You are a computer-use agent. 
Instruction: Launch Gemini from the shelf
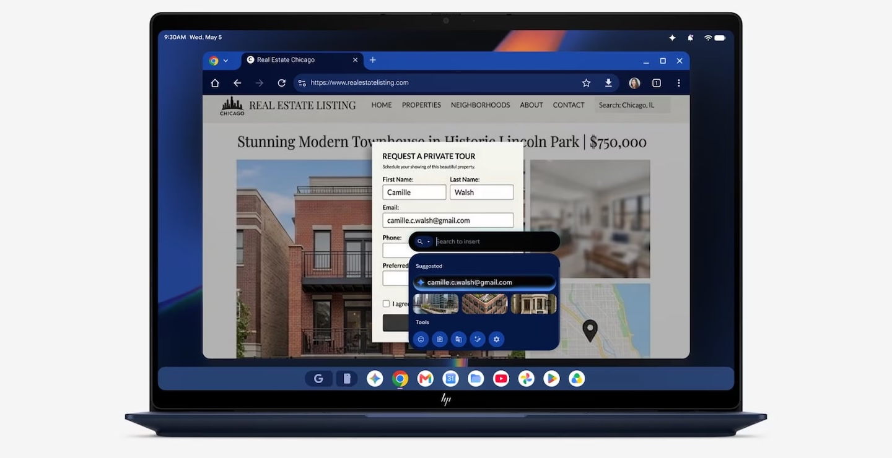(x=375, y=379)
